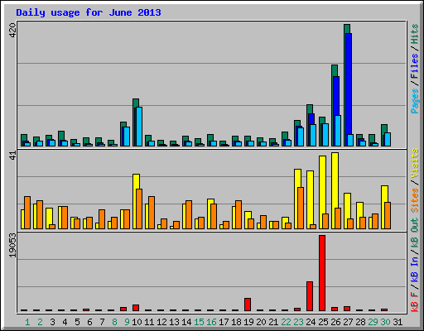Click the yellow Visits bar for day 24
The width and height of the screenshot is (424, 331).
pyautogui.click(x=310, y=197)
